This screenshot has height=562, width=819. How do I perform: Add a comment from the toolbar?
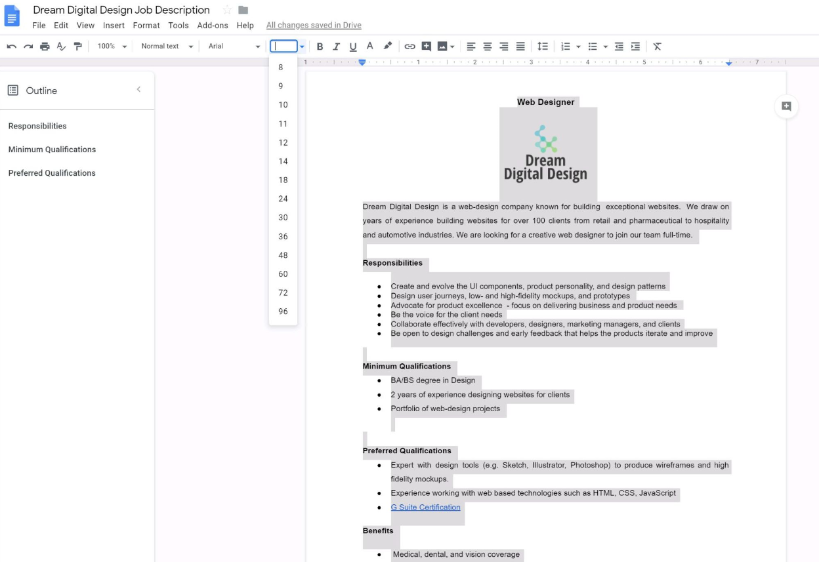tap(427, 47)
